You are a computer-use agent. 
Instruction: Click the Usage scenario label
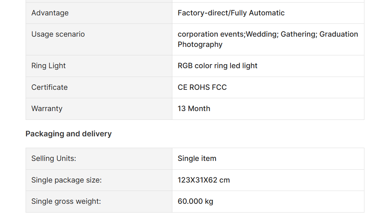coord(58,34)
